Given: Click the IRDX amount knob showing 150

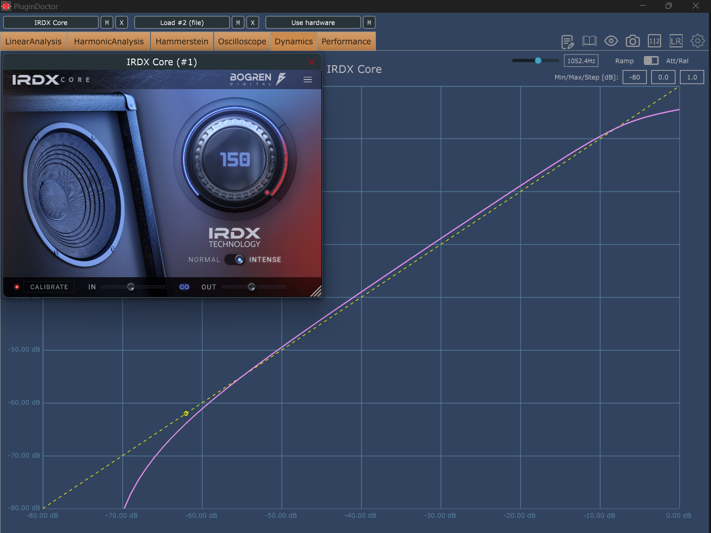Looking at the screenshot, I should pyautogui.click(x=235, y=159).
